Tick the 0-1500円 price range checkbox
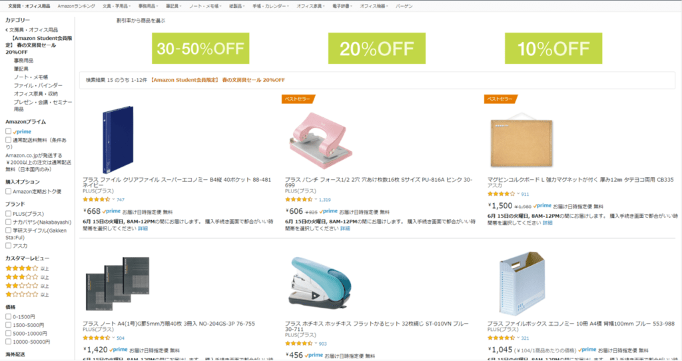Image resolution: width=682 pixels, height=361 pixels. click(9, 316)
